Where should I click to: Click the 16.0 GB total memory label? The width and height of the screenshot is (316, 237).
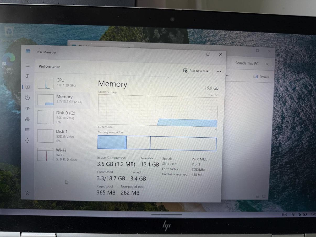(211, 88)
